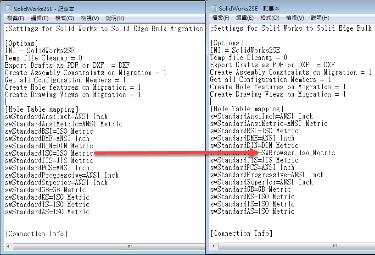The image size is (375, 255).
Task: Click 'swStandardGB=GB Metric' in left window
Action: 45,190
